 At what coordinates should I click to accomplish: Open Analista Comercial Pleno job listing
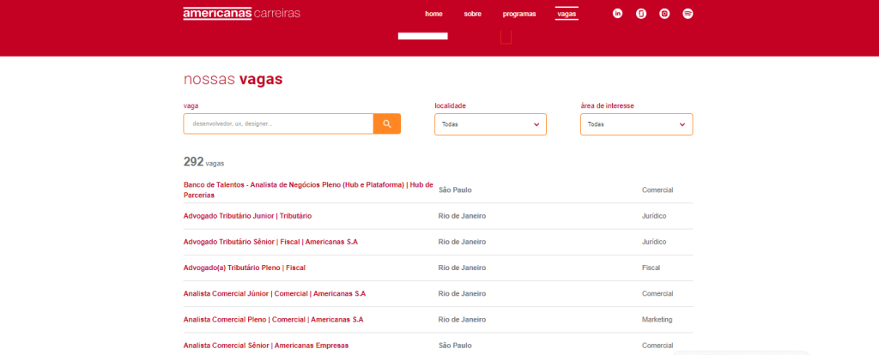click(273, 320)
